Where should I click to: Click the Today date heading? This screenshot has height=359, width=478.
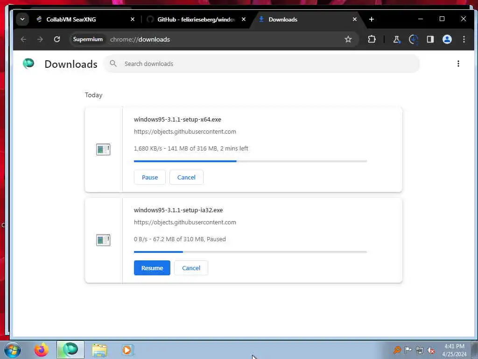coord(93,95)
